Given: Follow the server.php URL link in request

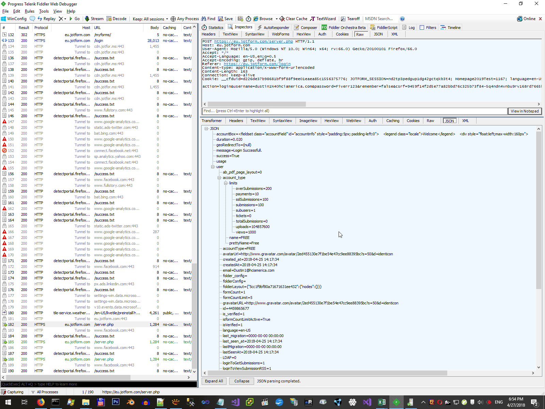Looking at the screenshot, I should [x=253, y=41].
